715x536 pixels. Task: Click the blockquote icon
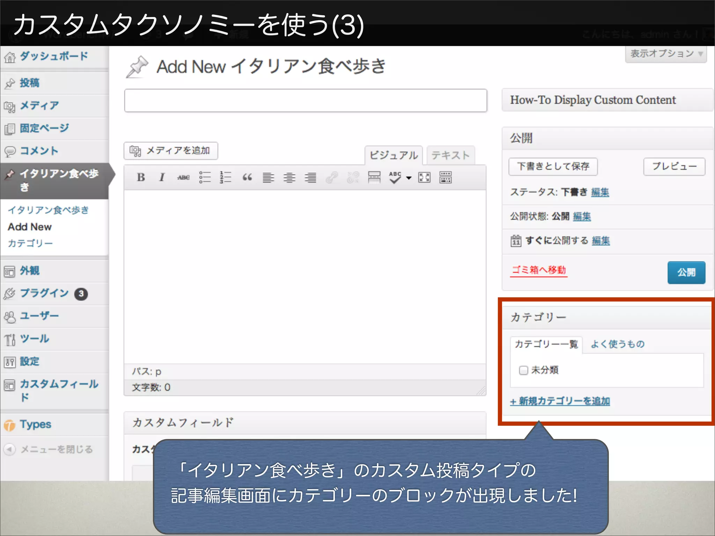coord(247,178)
